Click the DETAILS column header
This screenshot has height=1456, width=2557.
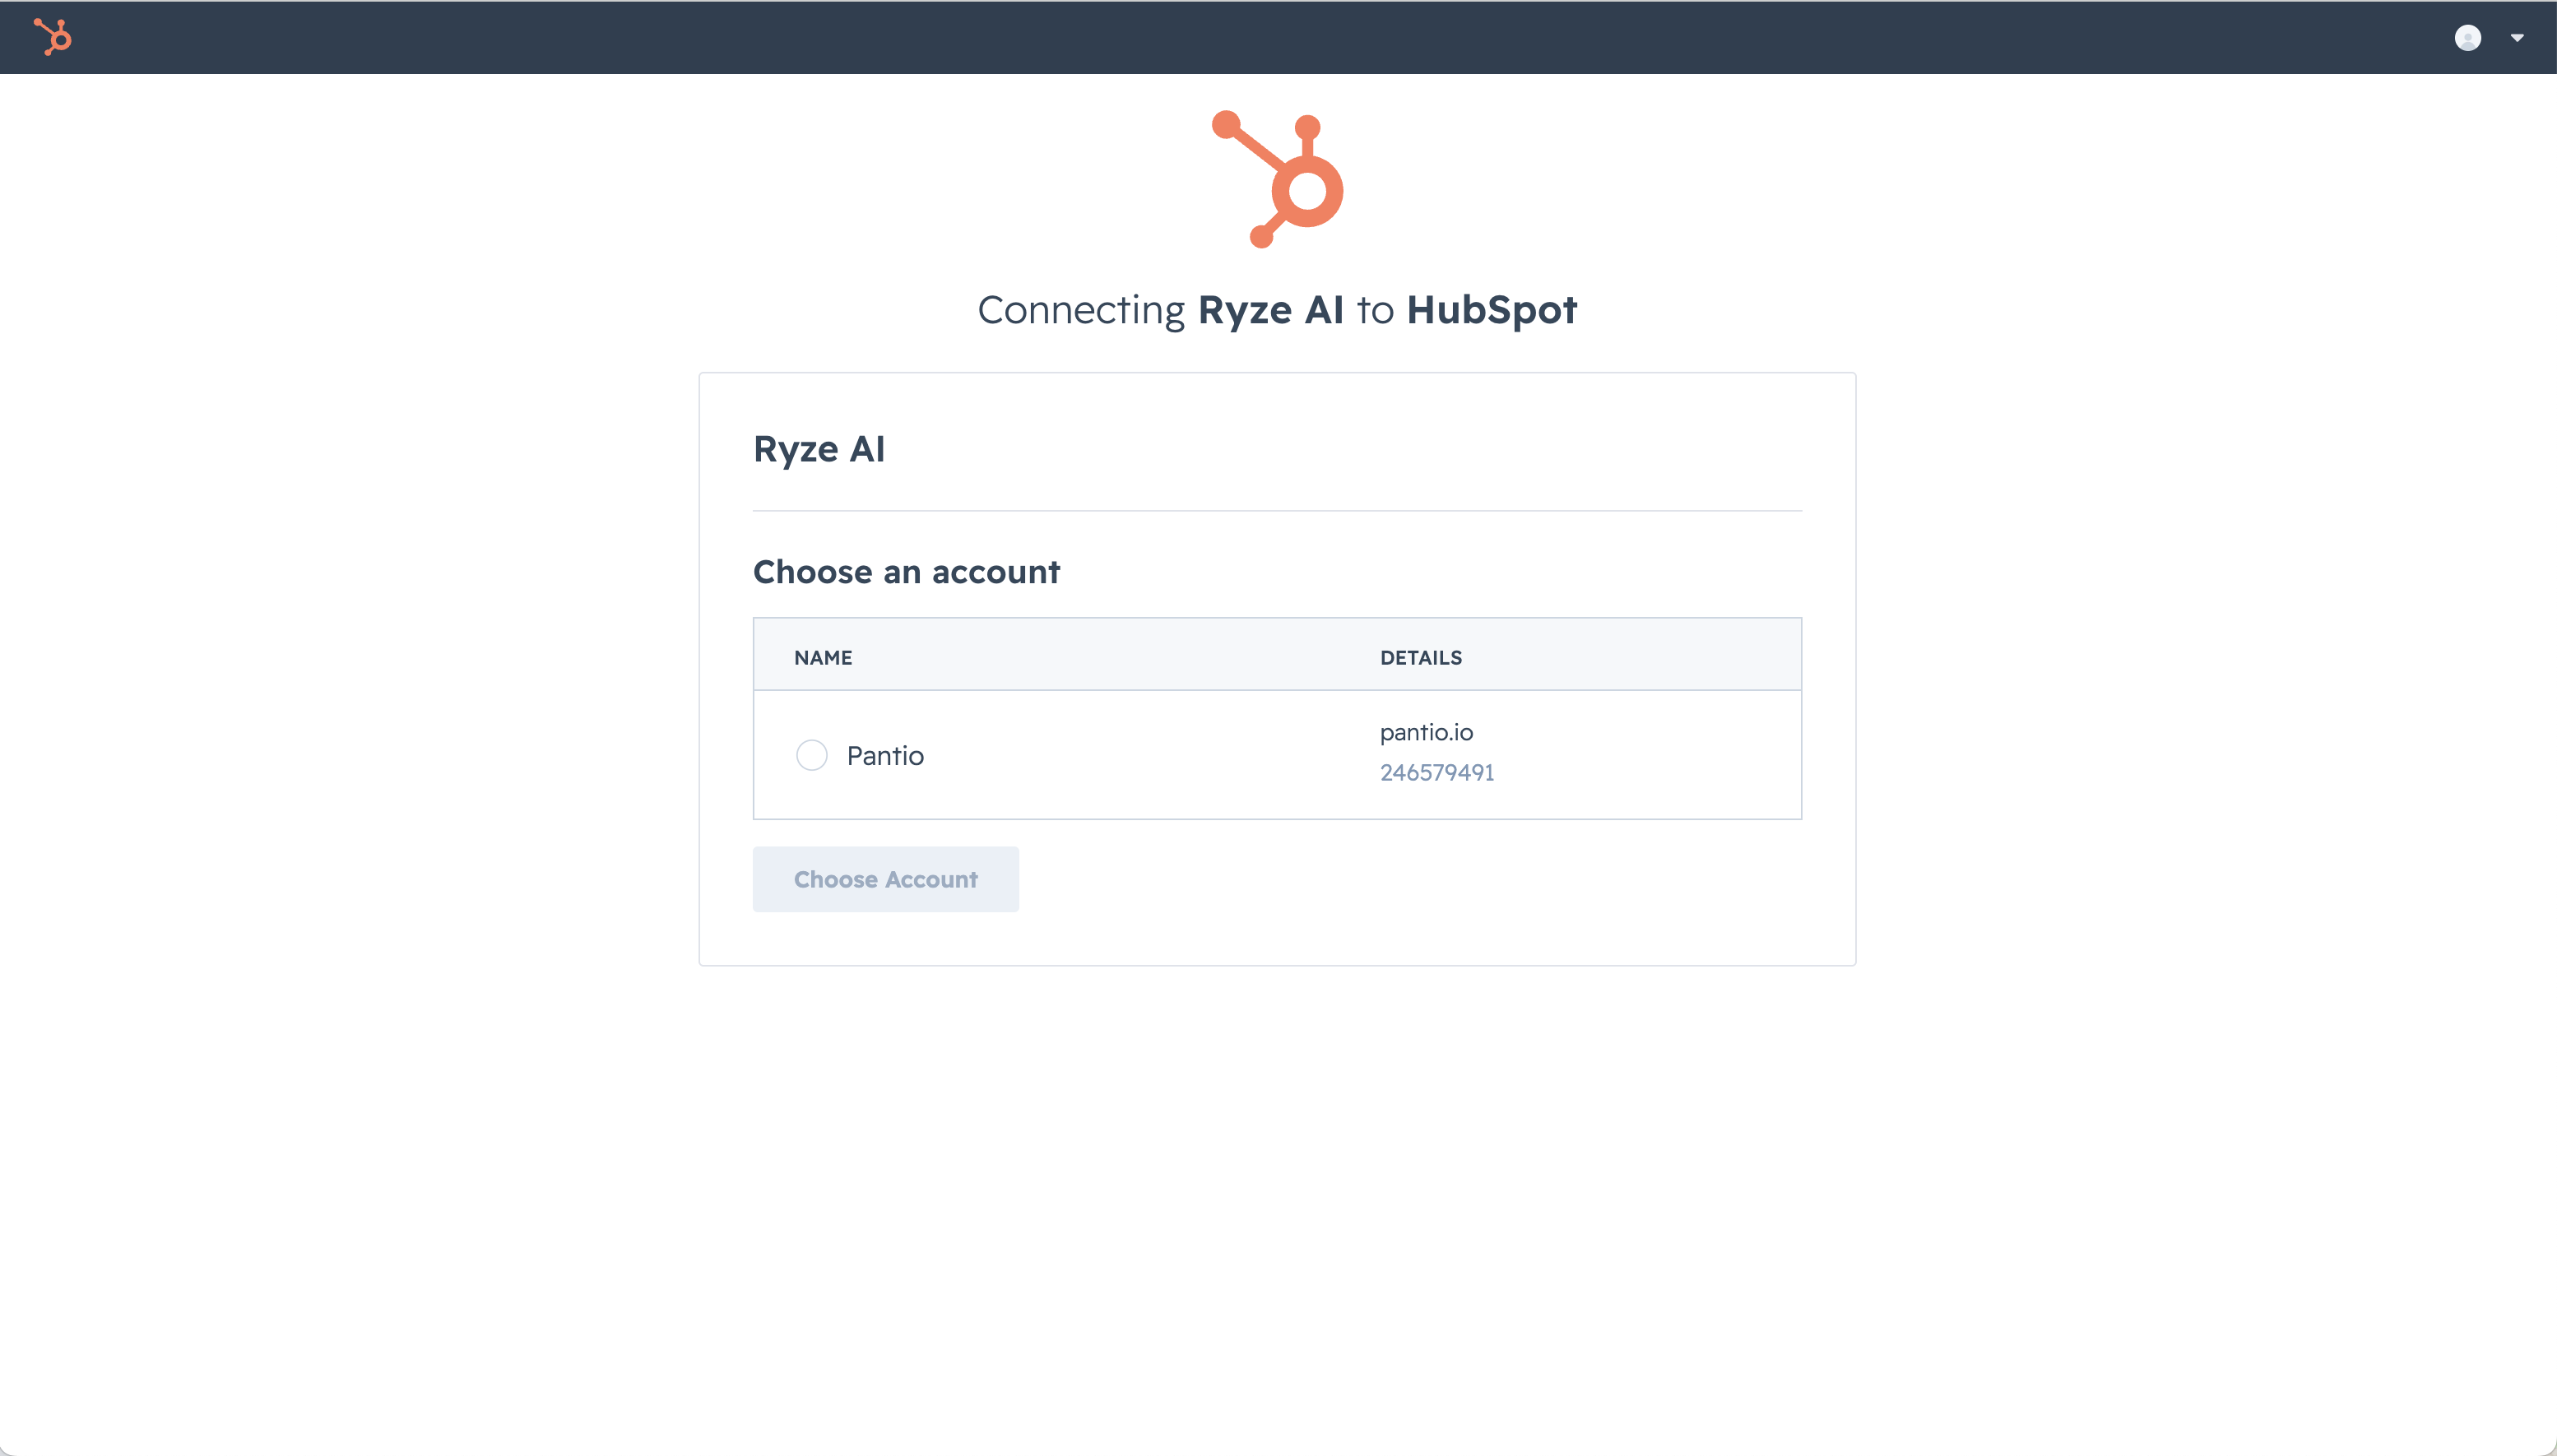coord(1420,657)
